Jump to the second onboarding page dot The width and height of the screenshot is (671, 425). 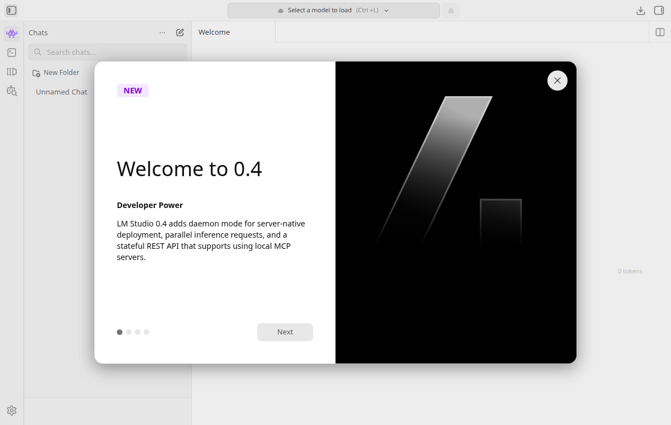pyautogui.click(x=129, y=332)
